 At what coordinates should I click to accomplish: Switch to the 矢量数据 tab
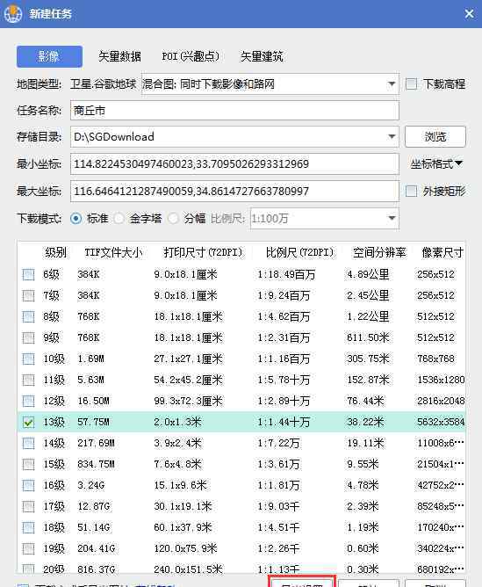(x=119, y=56)
